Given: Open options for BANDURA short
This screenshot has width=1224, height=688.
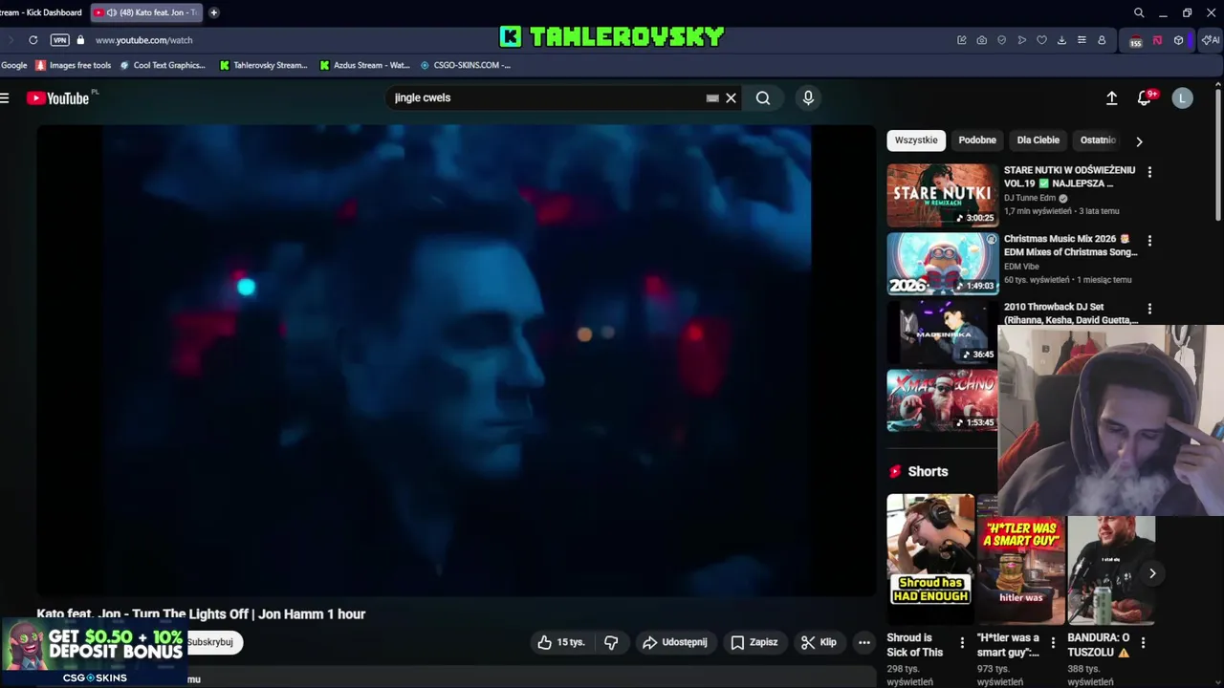Looking at the screenshot, I should [x=1143, y=643].
